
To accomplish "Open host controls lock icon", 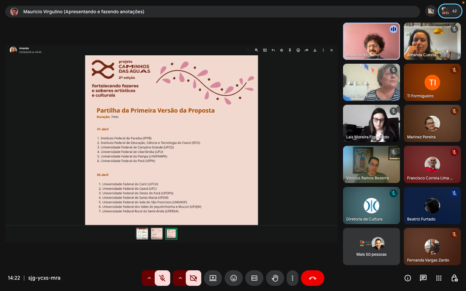I will tap(454, 278).
